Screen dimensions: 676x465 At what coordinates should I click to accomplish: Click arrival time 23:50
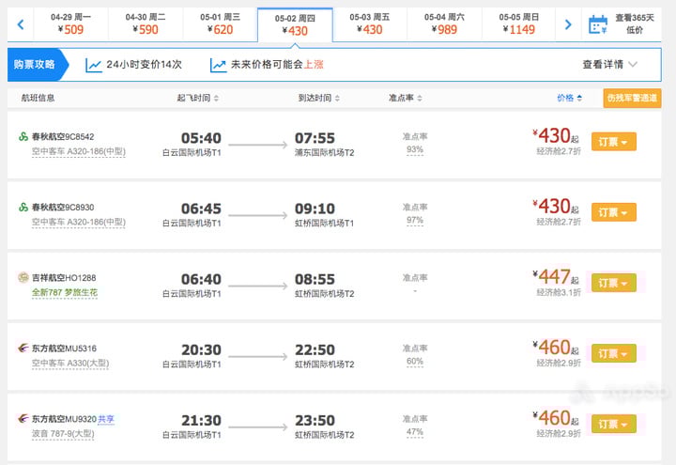click(x=315, y=421)
